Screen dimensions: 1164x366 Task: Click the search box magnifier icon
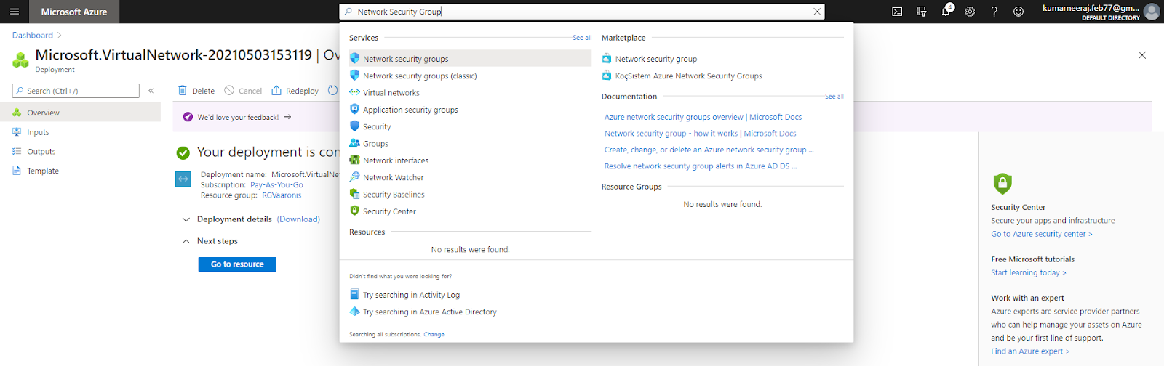click(348, 12)
